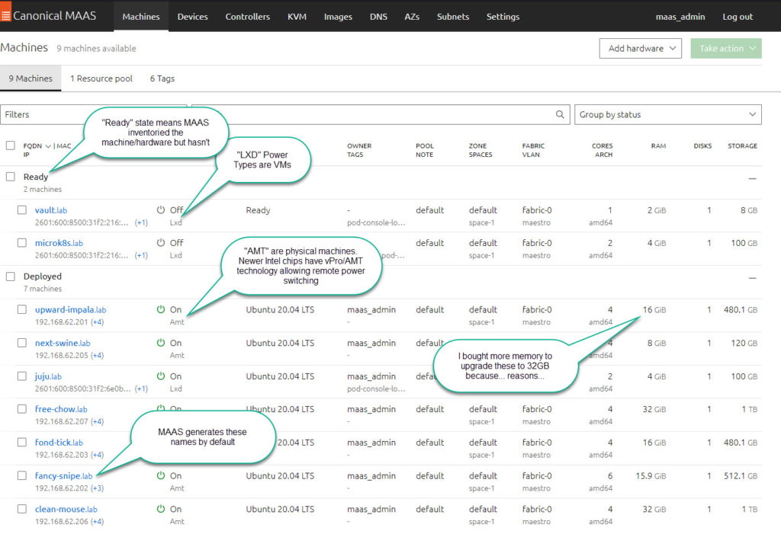
Task: Toggle the select-all checkbox in the table header
Action: [x=11, y=145]
